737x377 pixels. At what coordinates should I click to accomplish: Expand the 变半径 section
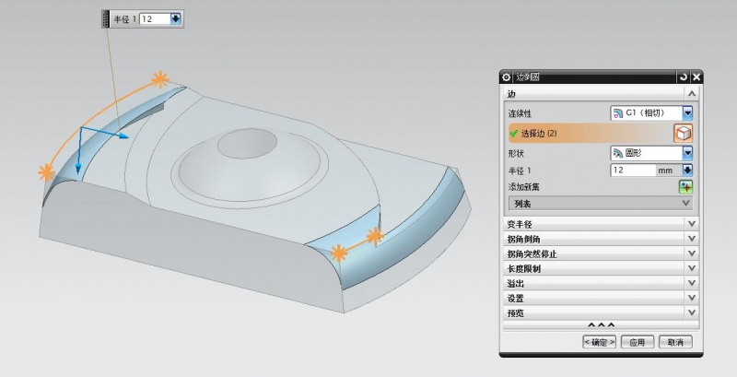(x=601, y=224)
